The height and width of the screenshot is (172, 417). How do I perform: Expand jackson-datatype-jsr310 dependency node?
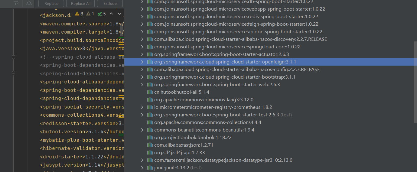point(142,160)
